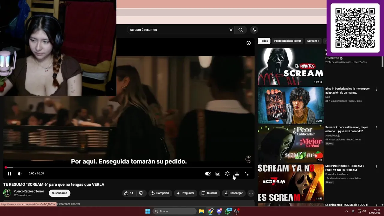Click the Ale del Garaje channel name
This screenshot has height=216, width=384.
pos(333,136)
